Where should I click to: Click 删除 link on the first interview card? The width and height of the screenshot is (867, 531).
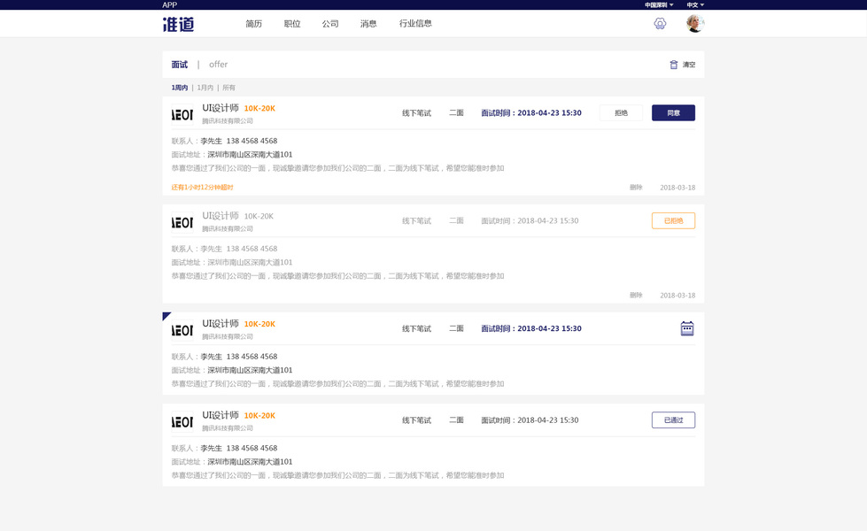(x=636, y=188)
